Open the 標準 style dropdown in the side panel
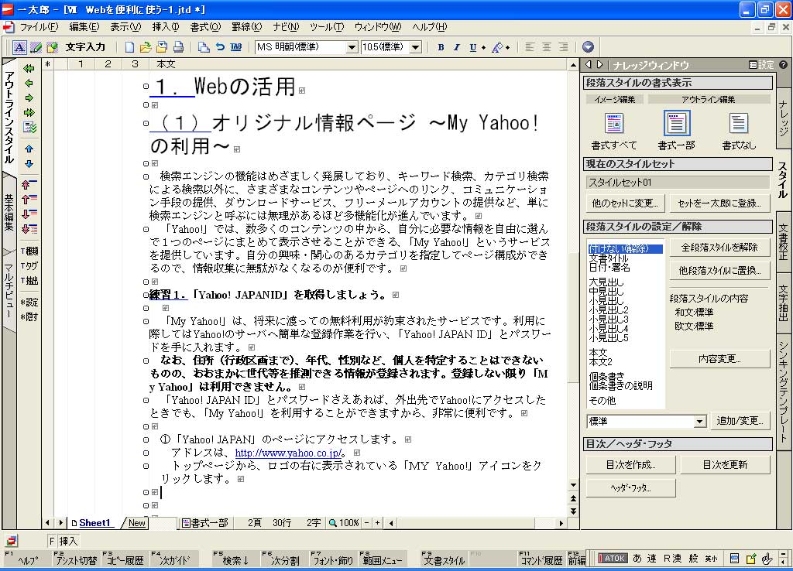This screenshot has height=571, width=793. (699, 422)
